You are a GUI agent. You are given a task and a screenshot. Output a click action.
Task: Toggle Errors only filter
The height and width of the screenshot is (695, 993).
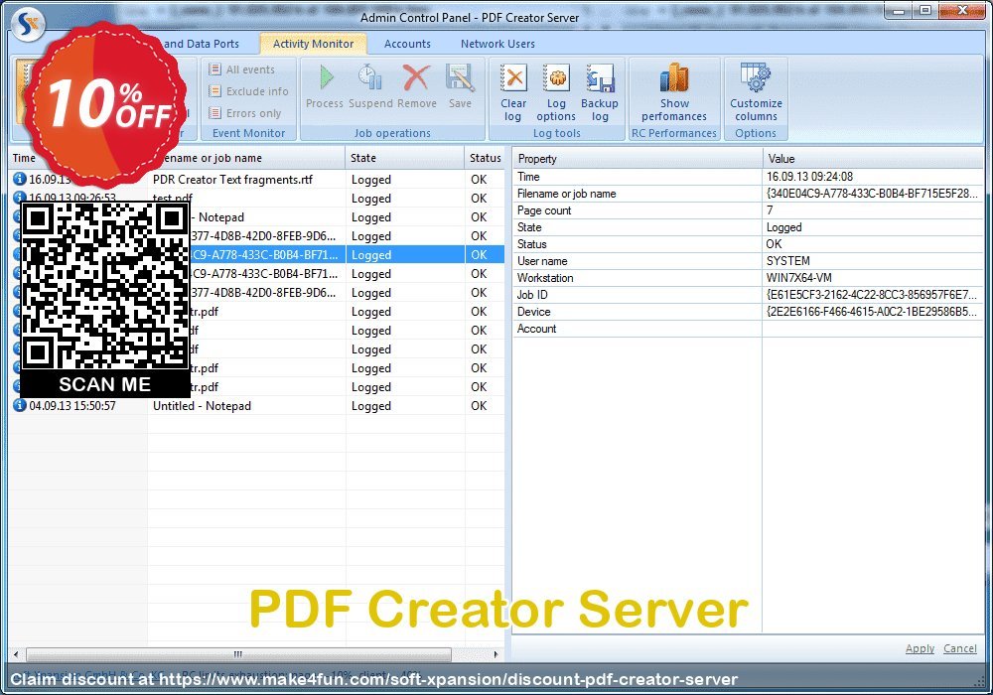pyautogui.click(x=245, y=113)
